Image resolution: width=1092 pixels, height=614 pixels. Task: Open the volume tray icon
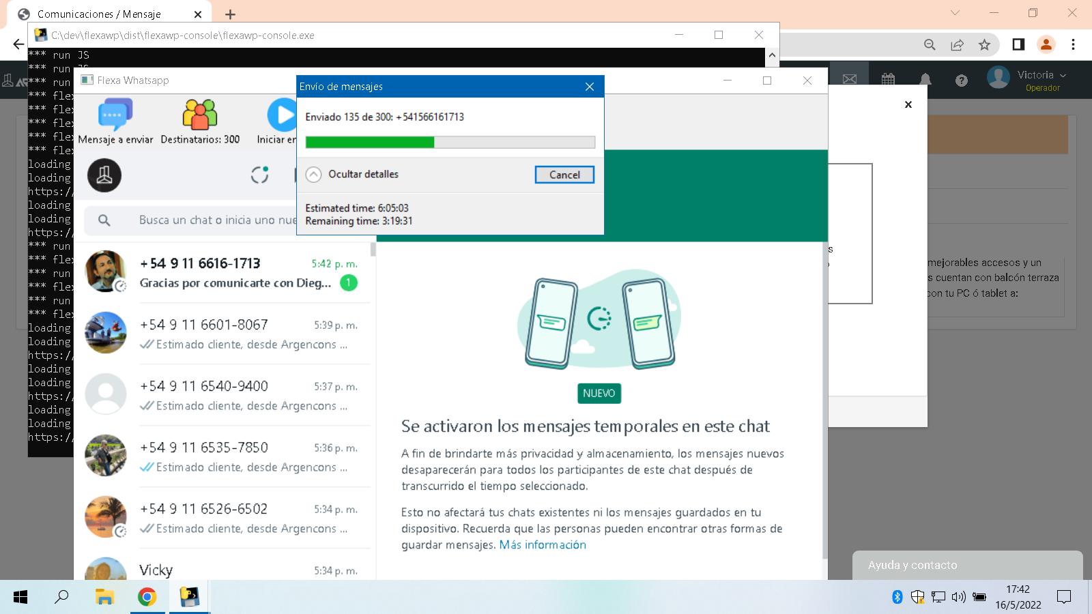(x=958, y=598)
